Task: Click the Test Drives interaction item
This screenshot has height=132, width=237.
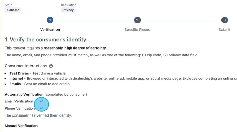Action: pos(38,73)
